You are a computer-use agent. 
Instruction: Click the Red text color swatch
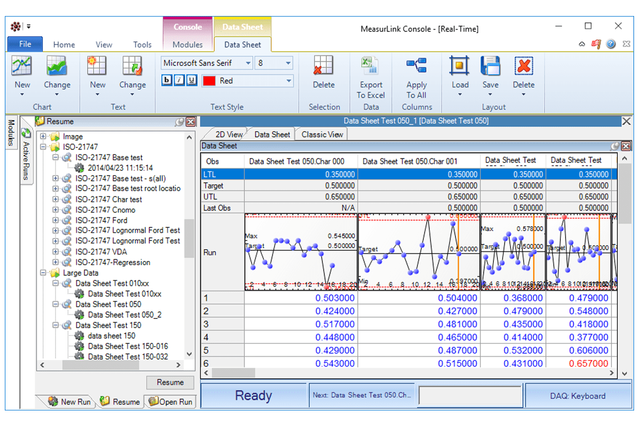209,81
